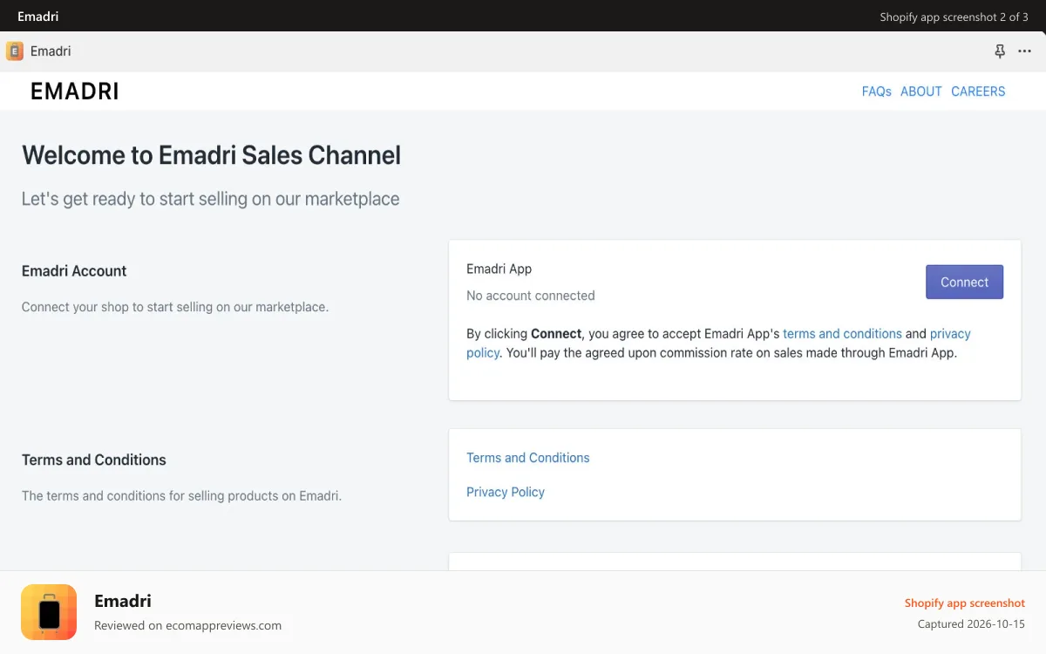This screenshot has height=654, width=1046.
Task: Click 'Shopify app screenshot 2 of 3' text
Action: point(954,17)
